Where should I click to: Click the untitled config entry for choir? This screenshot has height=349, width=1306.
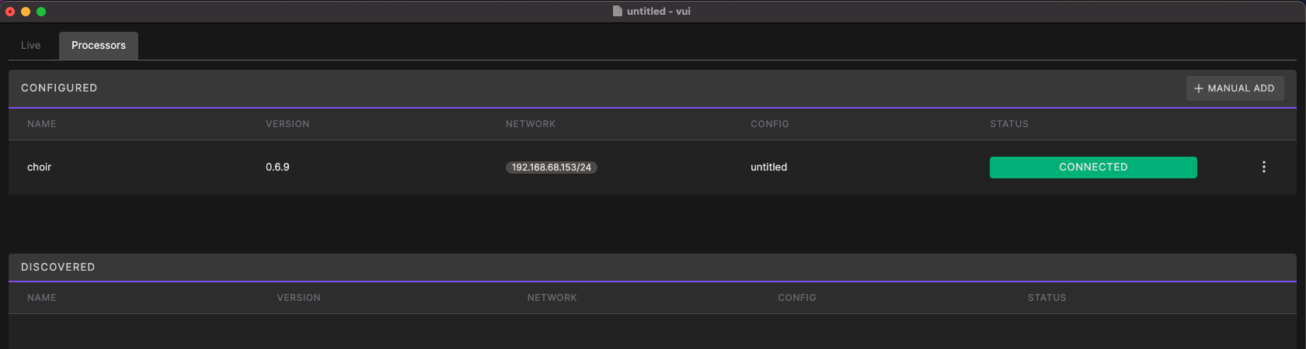(x=768, y=168)
